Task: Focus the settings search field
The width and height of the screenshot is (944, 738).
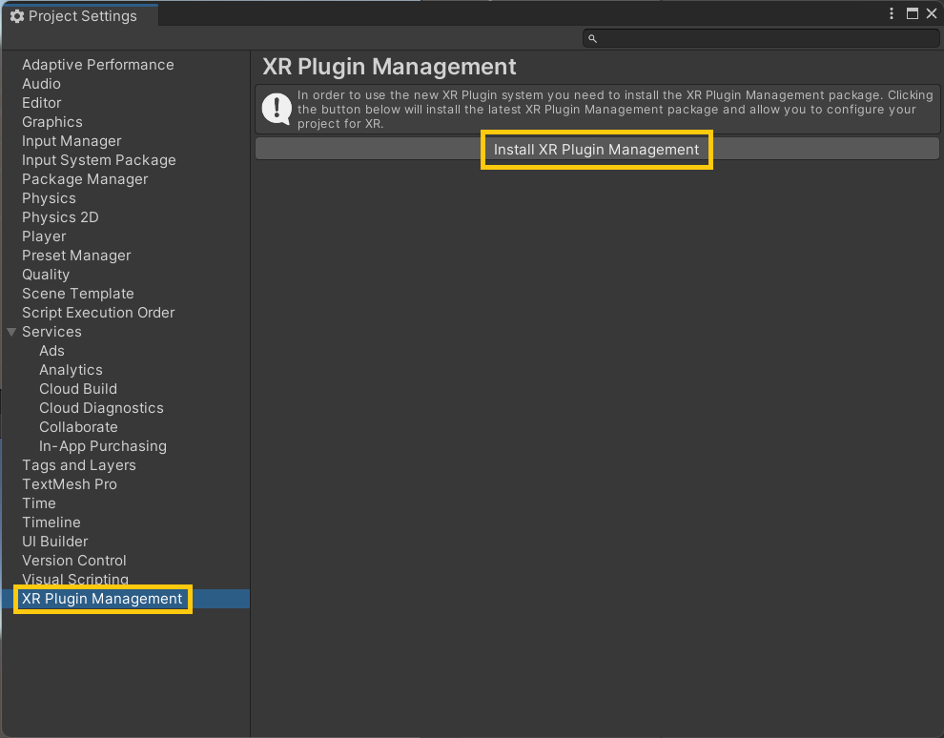Action: [760, 38]
